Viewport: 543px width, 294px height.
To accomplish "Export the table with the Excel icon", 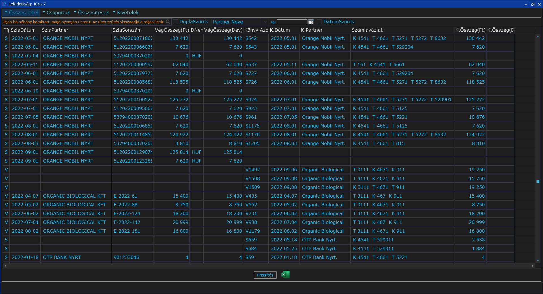I will (285, 274).
